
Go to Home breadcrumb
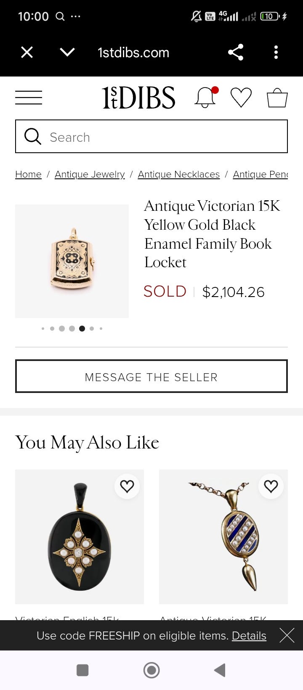28,174
